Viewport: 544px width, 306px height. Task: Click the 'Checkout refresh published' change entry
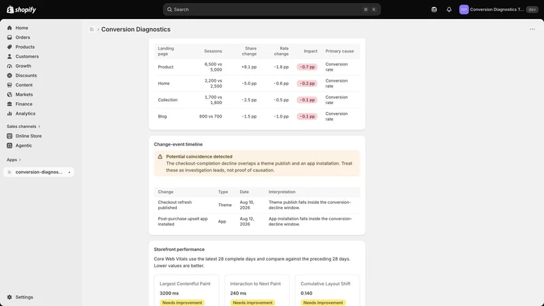[175, 205]
